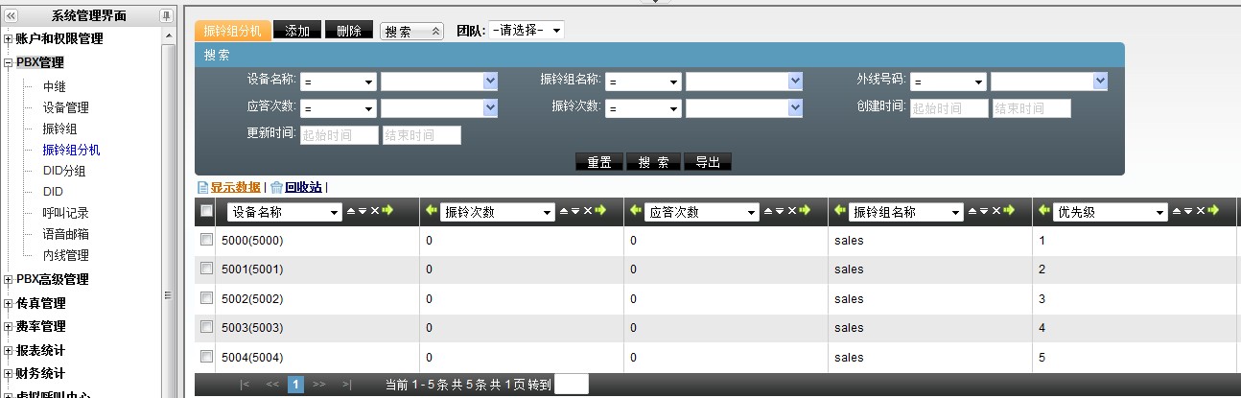Image resolution: width=1241 pixels, height=398 pixels.
Task: Select the checkbox for row 5003(5003)
Action: pos(206,327)
